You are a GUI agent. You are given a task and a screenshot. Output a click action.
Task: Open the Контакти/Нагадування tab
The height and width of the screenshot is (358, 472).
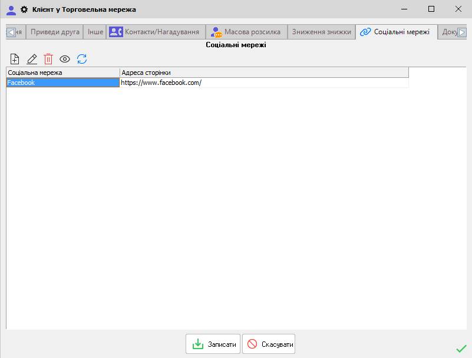point(156,32)
